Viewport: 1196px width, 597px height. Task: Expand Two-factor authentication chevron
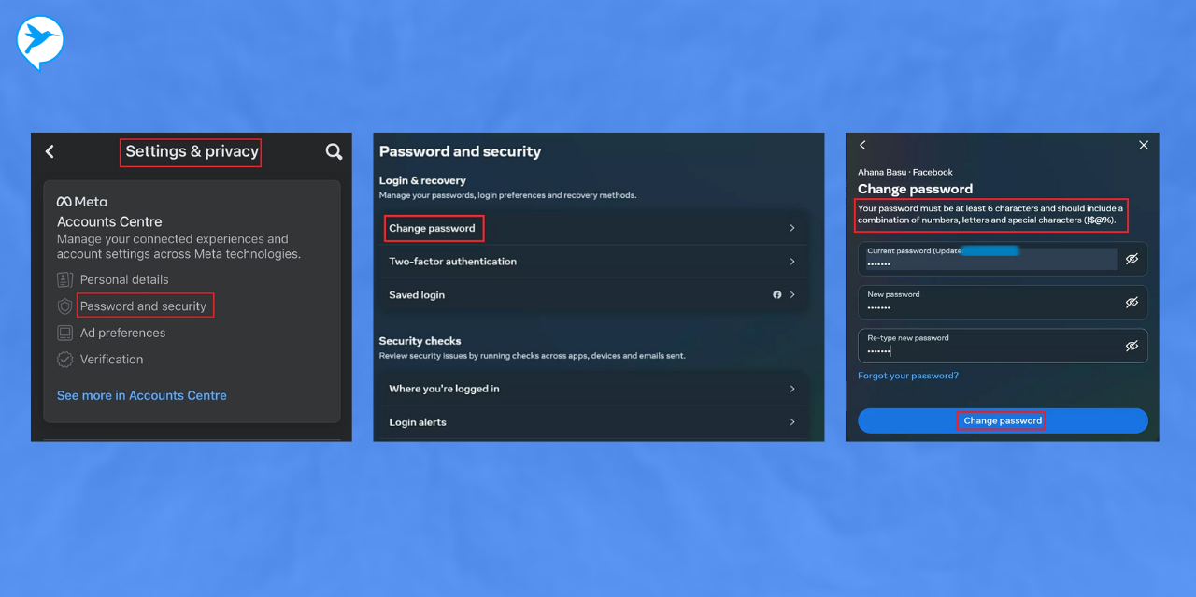coord(791,262)
